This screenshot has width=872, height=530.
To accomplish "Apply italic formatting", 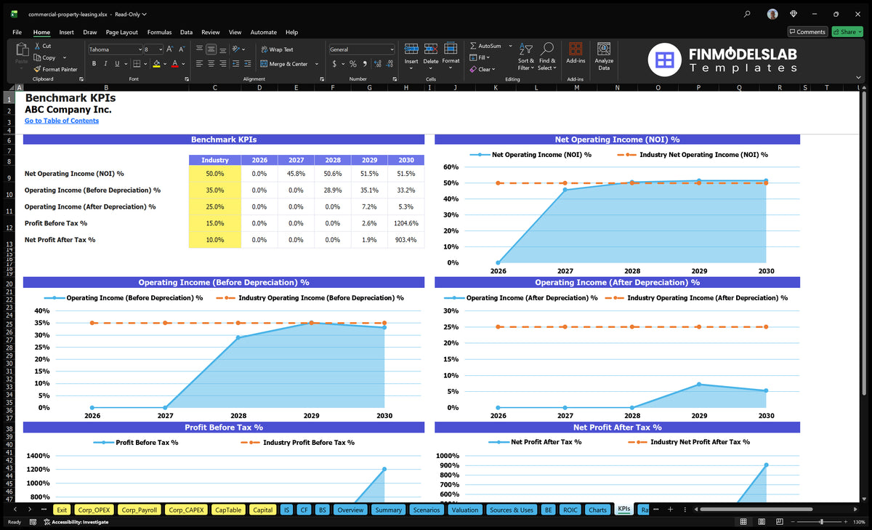I will coord(105,64).
